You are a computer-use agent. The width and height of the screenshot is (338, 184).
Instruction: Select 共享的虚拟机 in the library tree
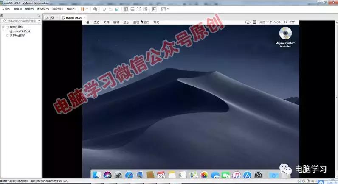pos(17,36)
